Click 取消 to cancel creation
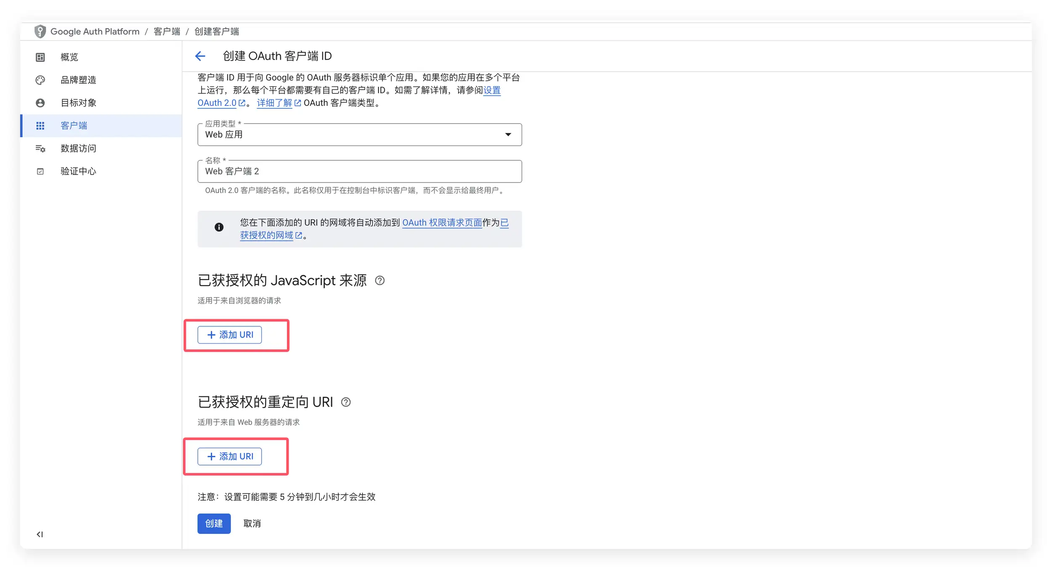Viewport: 1052px width, 569px height. click(x=252, y=524)
